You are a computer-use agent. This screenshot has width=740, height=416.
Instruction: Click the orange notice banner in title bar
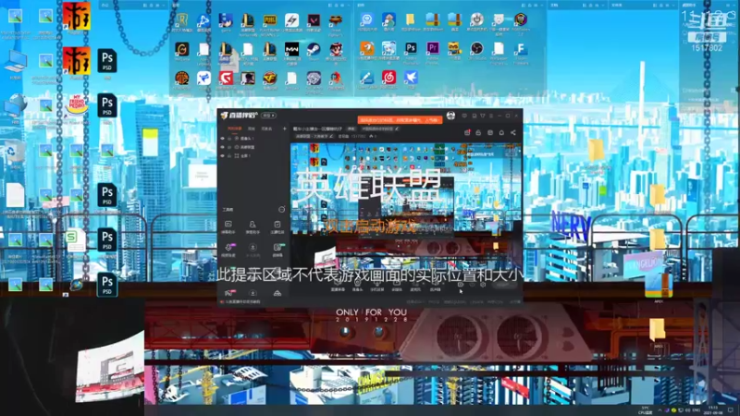[x=400, y=120]
